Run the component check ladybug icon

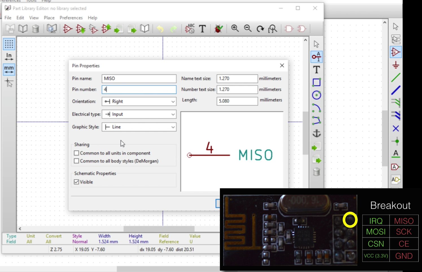click(x=218, y=28)
